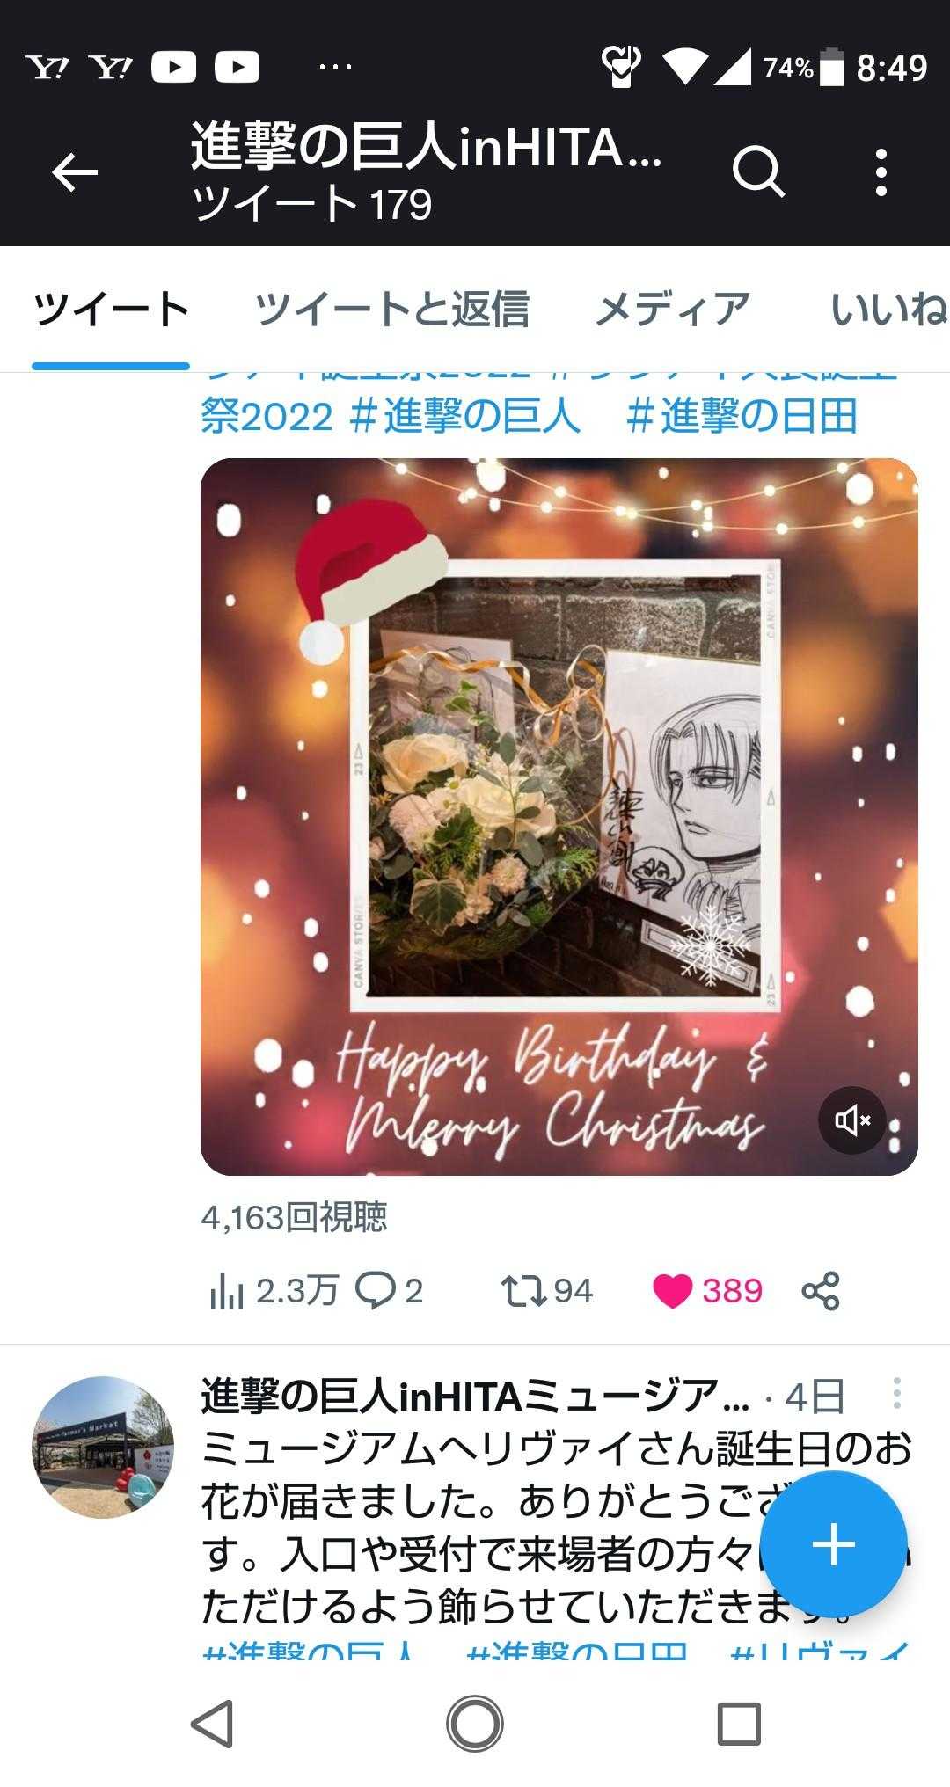Screen dimensions: 950x1787
Task: Open hashtag #進撃の日田 link
Action: [742, 416]
